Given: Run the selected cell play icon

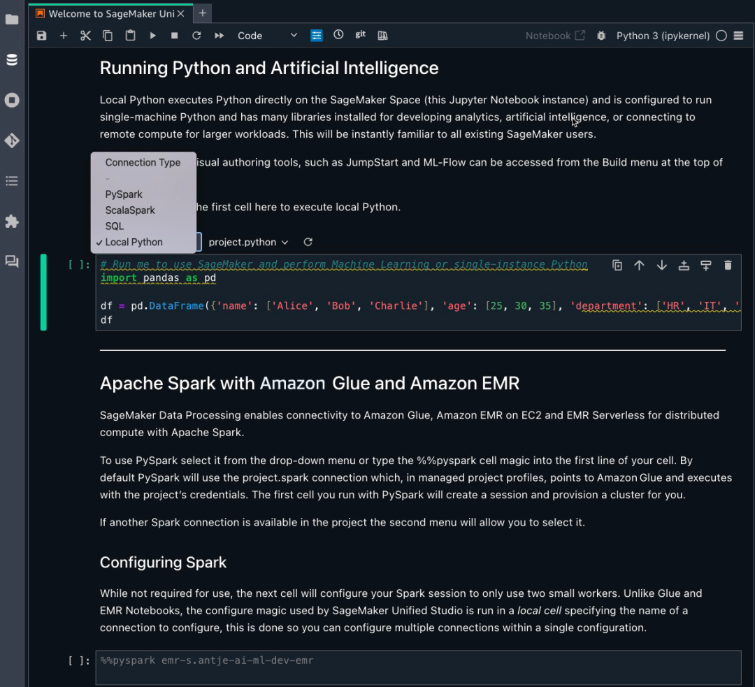Looking at the screenshot, I should point(152,36).
